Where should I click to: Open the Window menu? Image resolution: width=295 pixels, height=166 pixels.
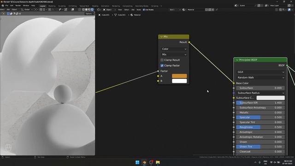26,6
